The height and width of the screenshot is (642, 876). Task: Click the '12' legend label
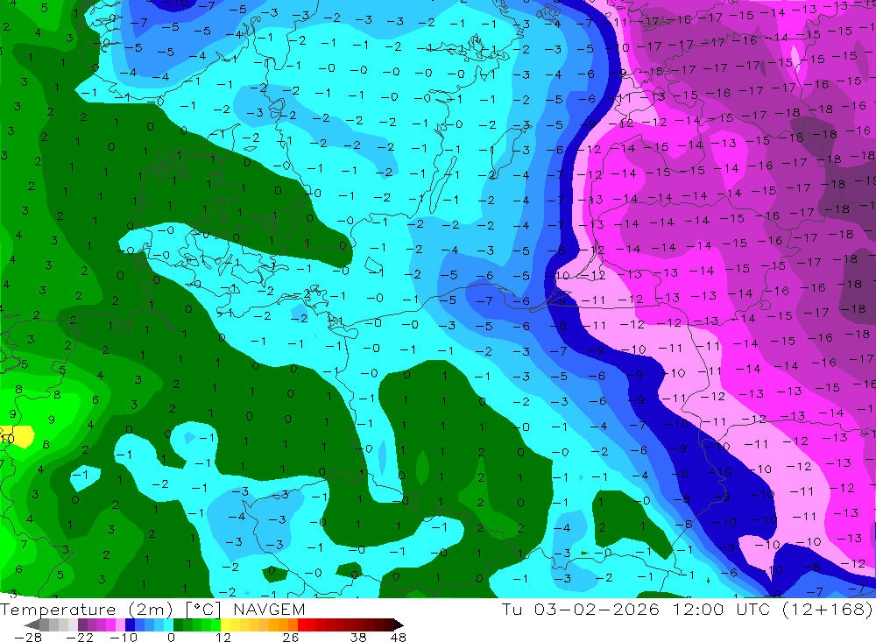(223, 637)
